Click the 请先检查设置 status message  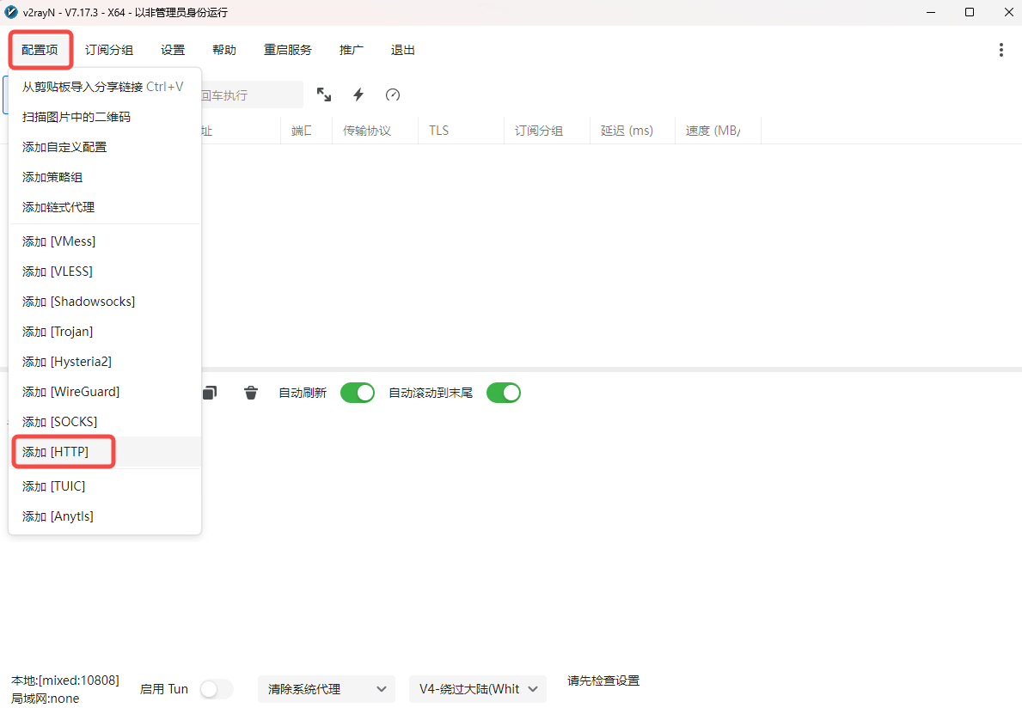pyautogui.click(x=603, y=681)
